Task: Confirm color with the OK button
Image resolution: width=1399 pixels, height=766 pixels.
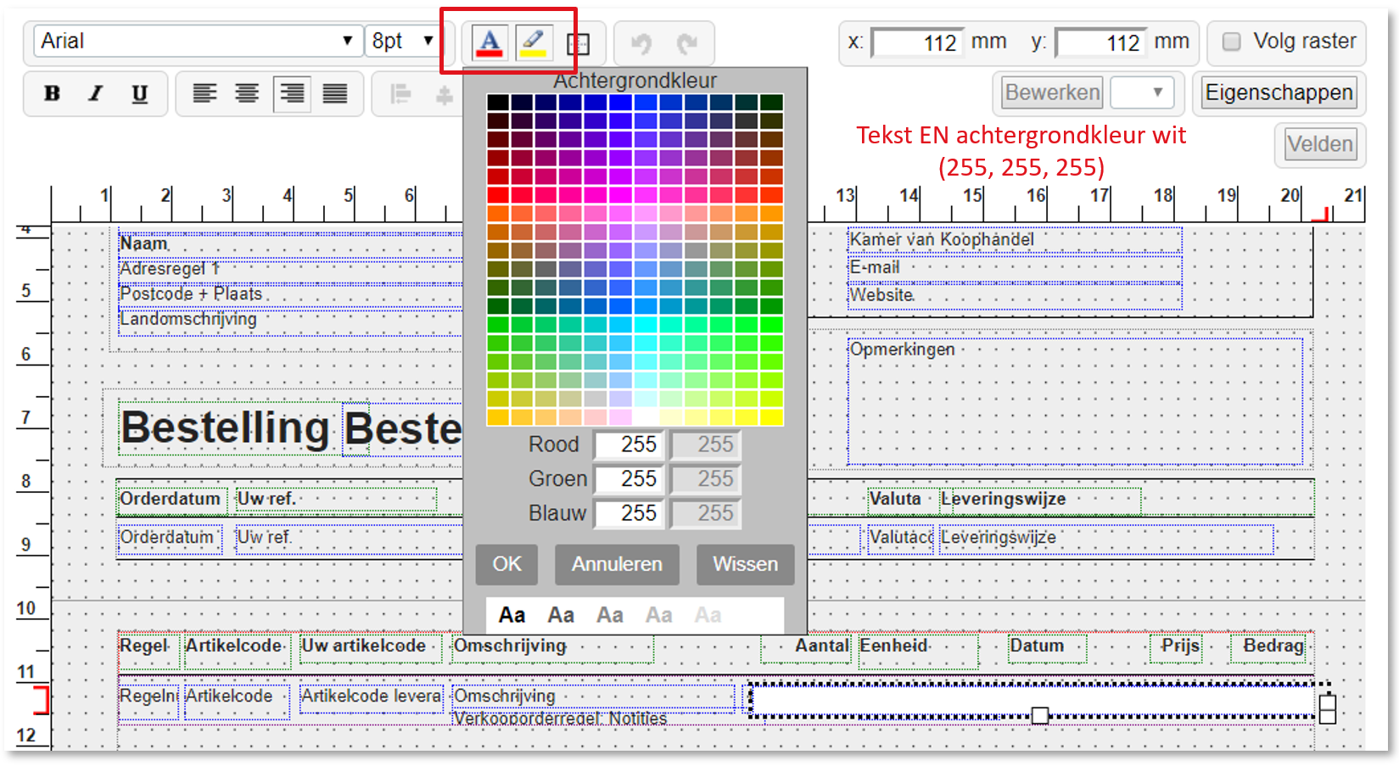Action: point(506,564)
